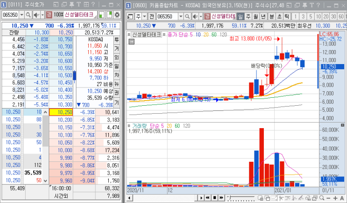Select the crosshair cursor icon below chart
The width and height of the screenshot is (347, 203).
coord(281,198)
